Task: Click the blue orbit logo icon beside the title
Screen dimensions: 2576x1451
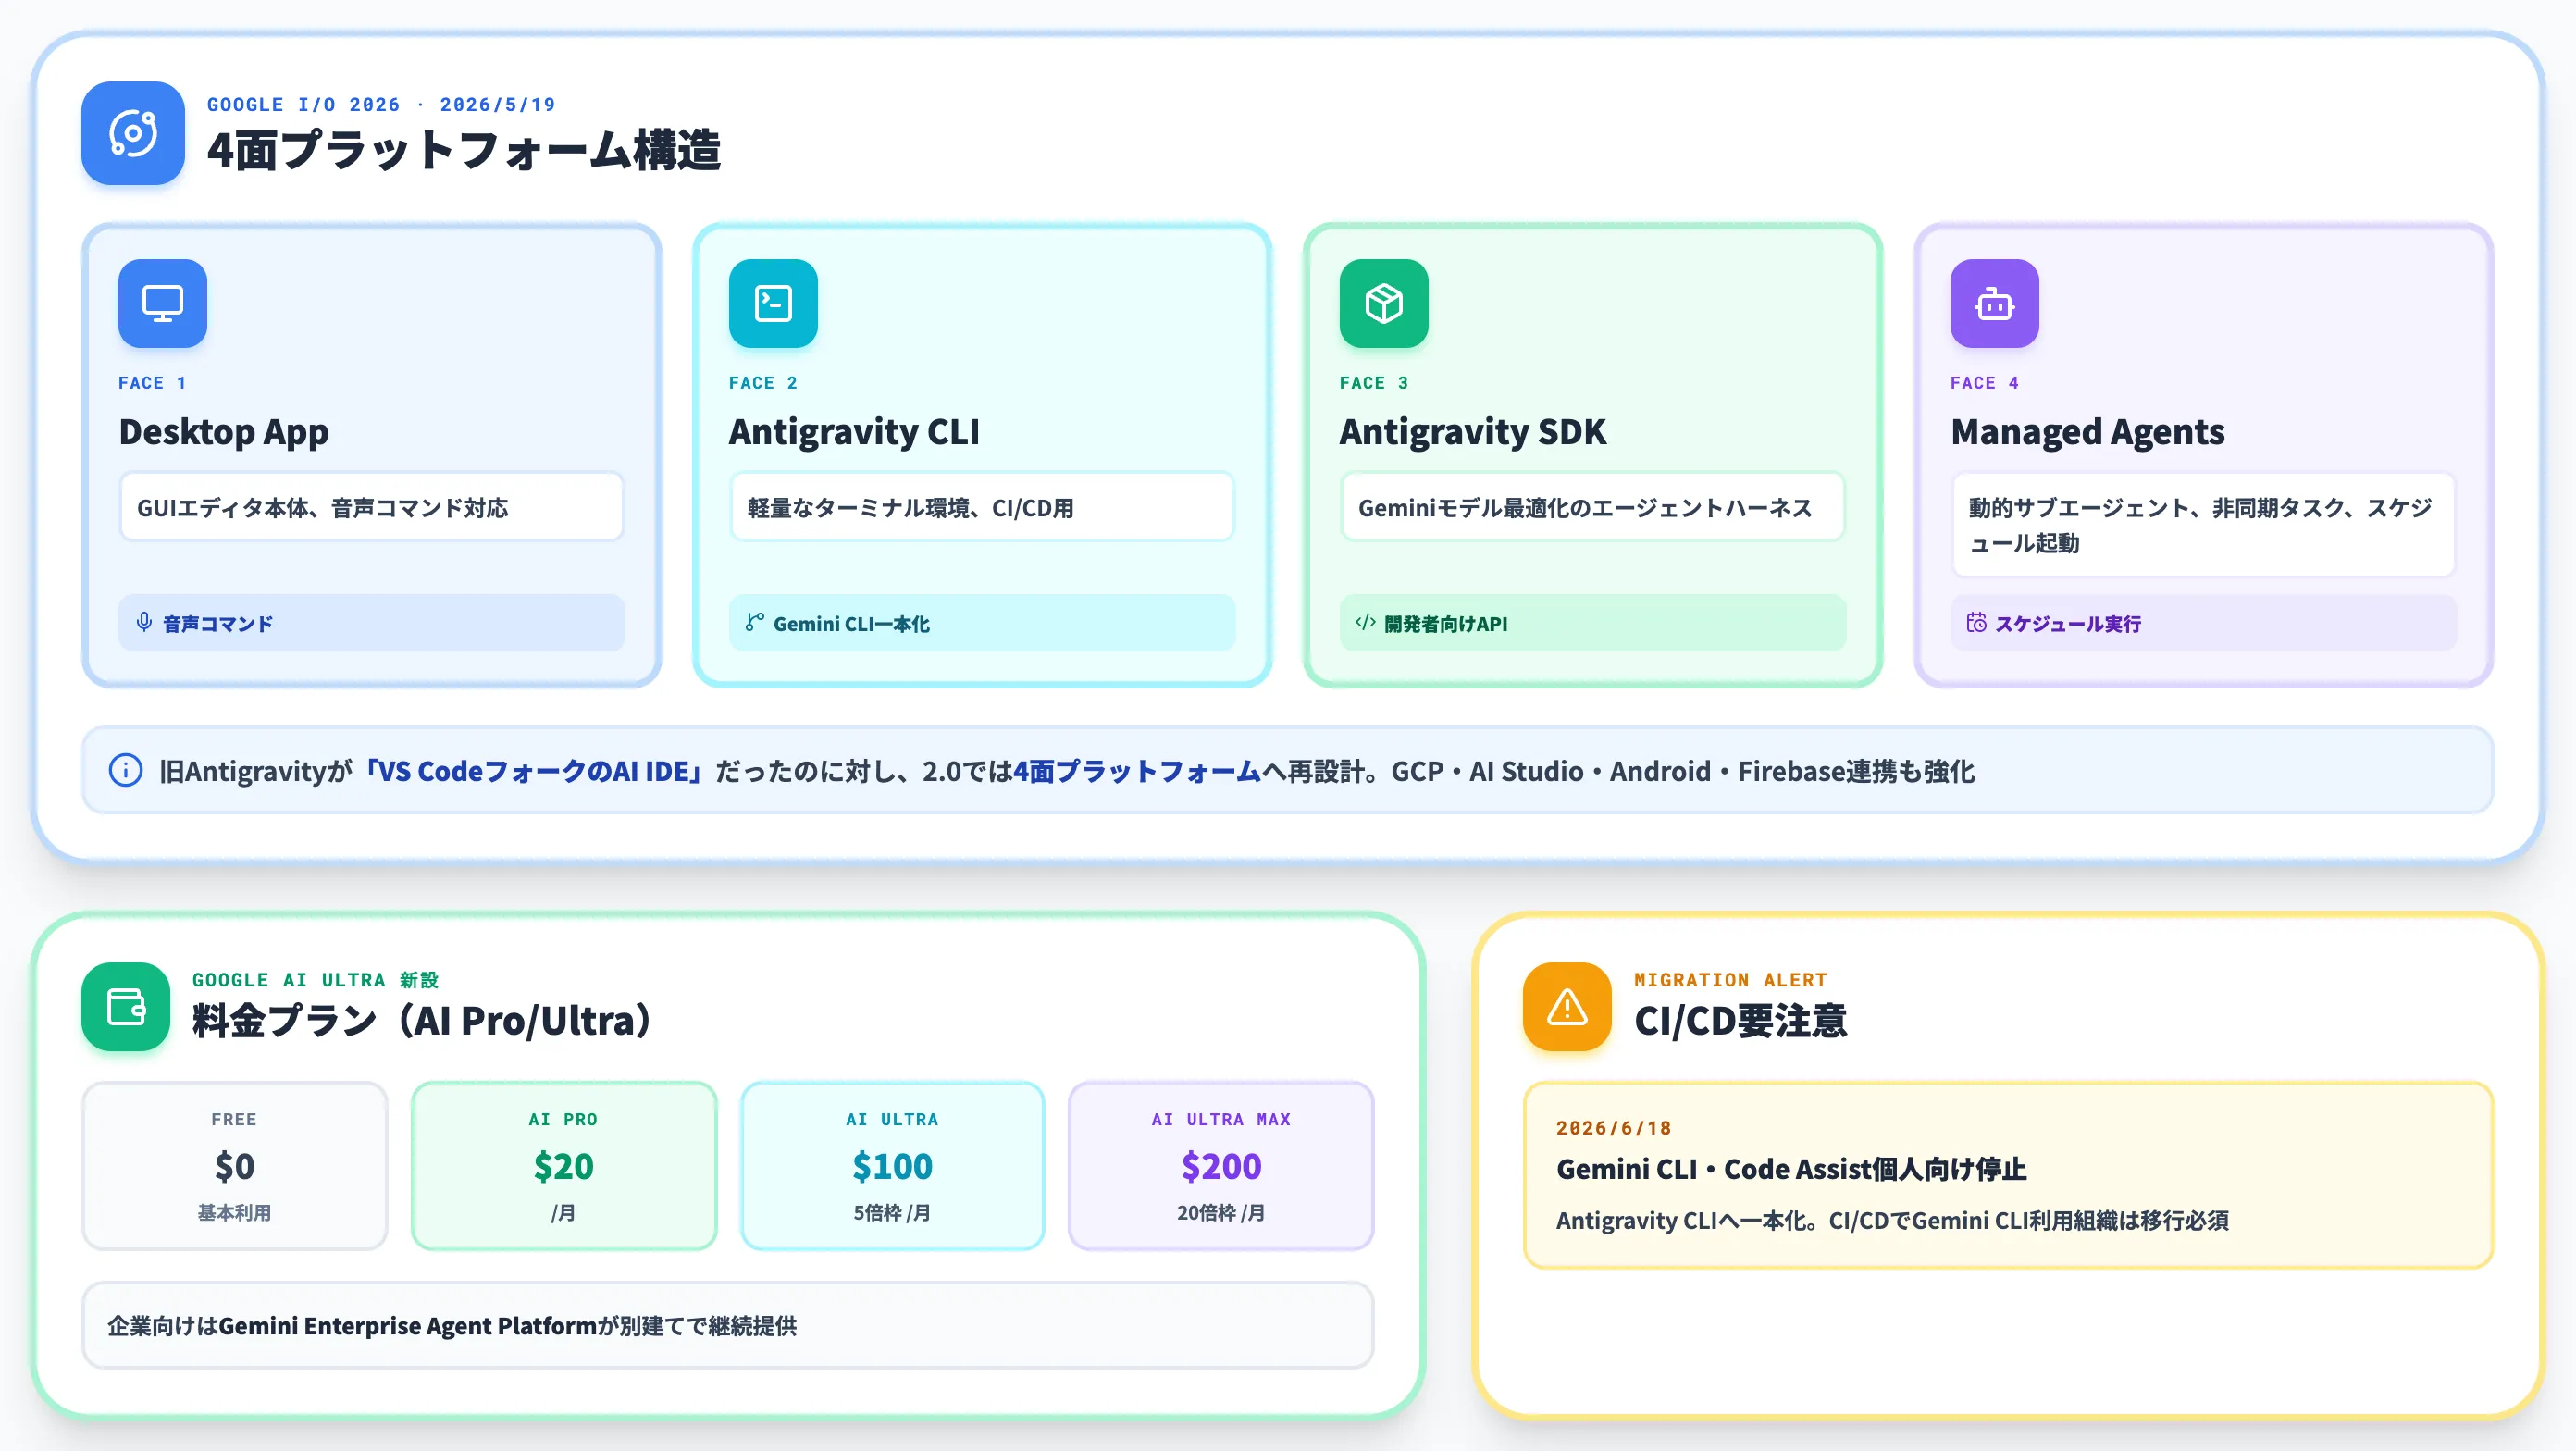Action: 133,133
